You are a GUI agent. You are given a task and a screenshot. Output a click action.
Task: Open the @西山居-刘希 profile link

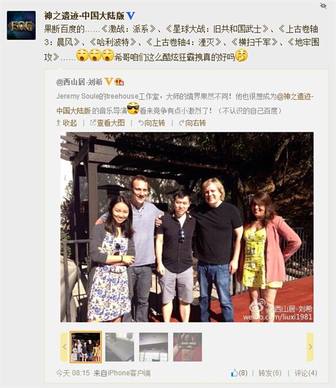(x=79, y=82)
